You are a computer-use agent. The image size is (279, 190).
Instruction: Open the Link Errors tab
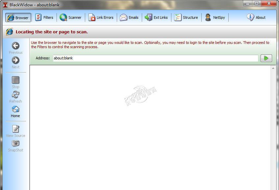101,17
